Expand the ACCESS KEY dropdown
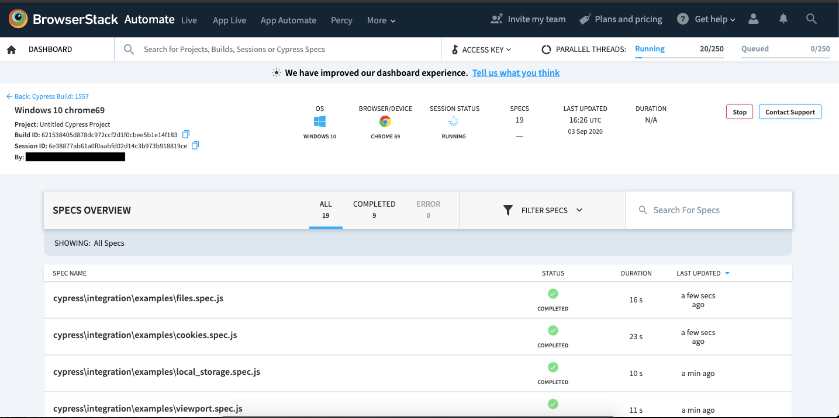The image size is (839, 418). 481,50
